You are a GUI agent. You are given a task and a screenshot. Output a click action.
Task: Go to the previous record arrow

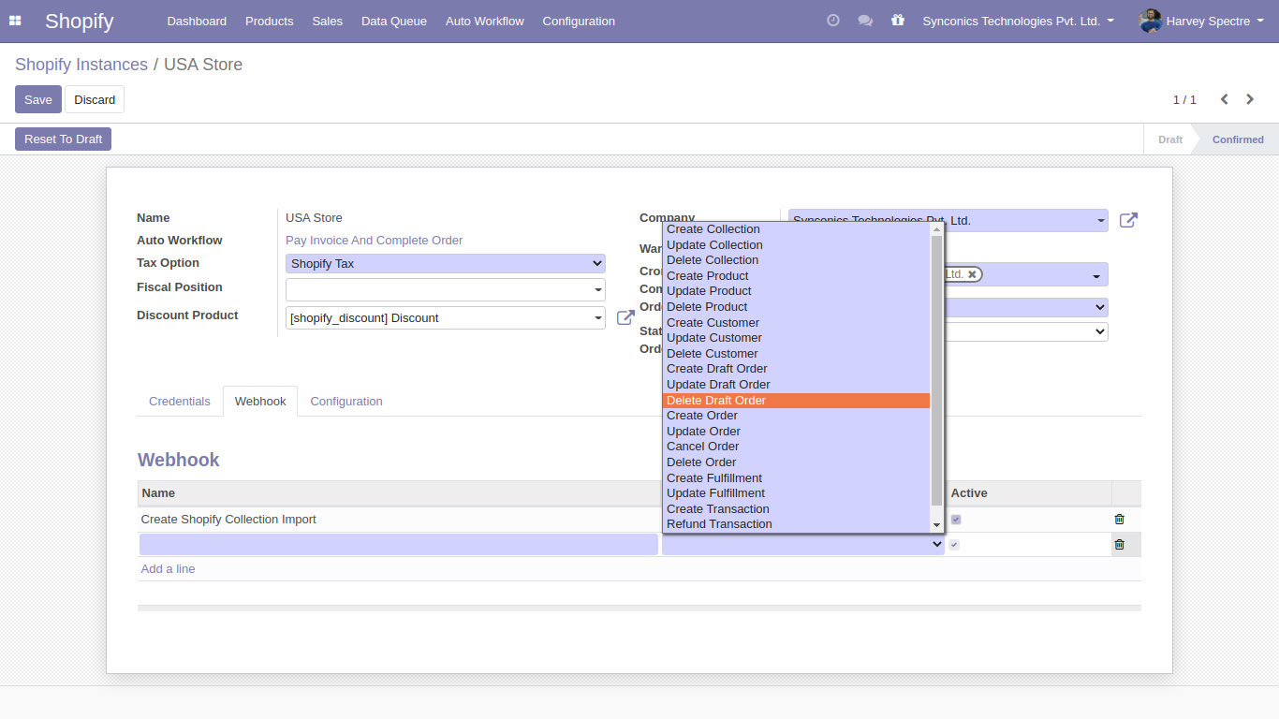tap(1224, 99)
